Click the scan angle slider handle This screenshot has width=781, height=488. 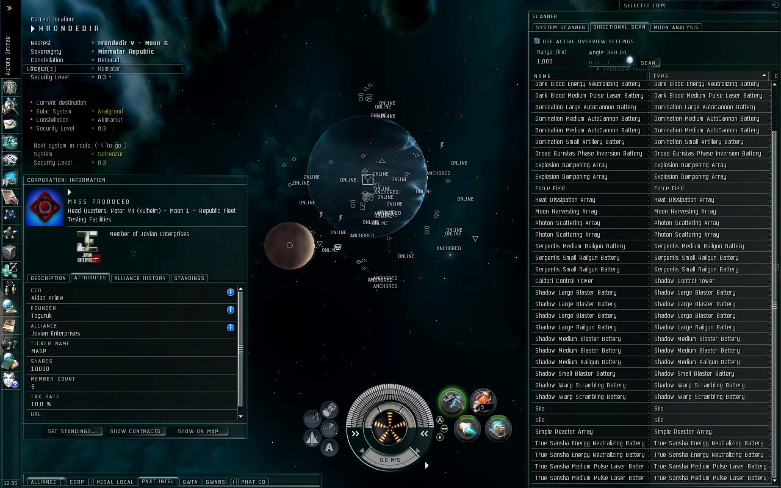pyautogui.click(x=630, y=60)
